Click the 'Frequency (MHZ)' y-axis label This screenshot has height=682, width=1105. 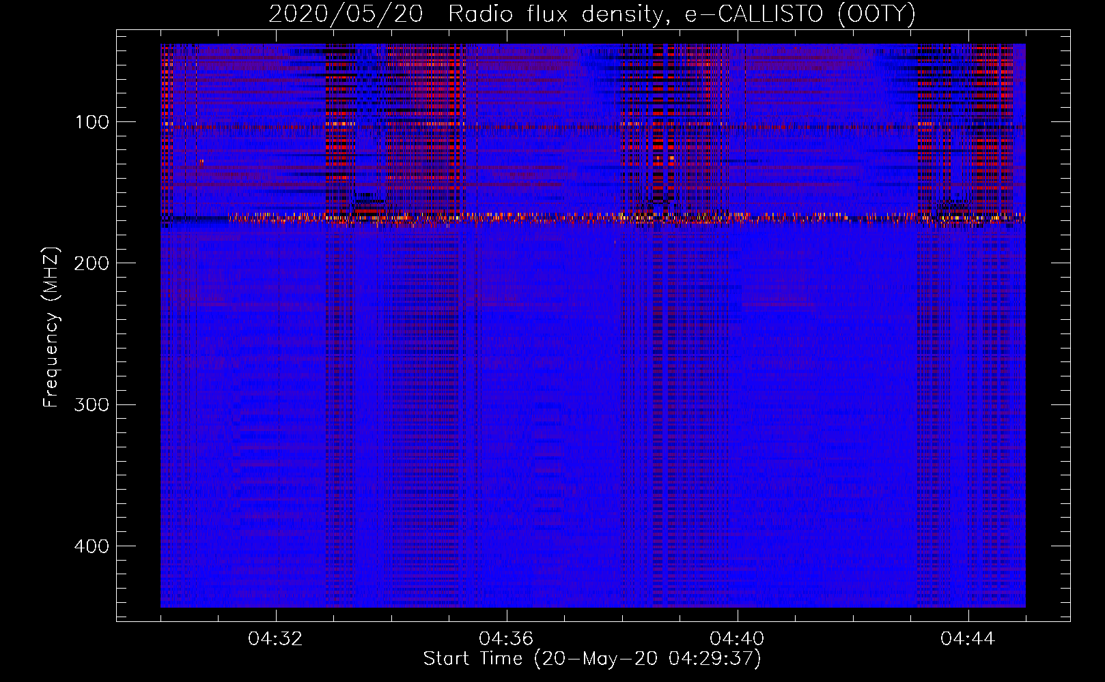pyautogui.click(x=51, y=327)
